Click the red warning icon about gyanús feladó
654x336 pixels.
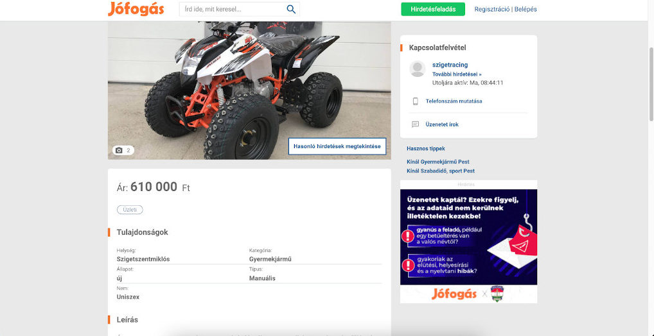[x=407, y=237]
